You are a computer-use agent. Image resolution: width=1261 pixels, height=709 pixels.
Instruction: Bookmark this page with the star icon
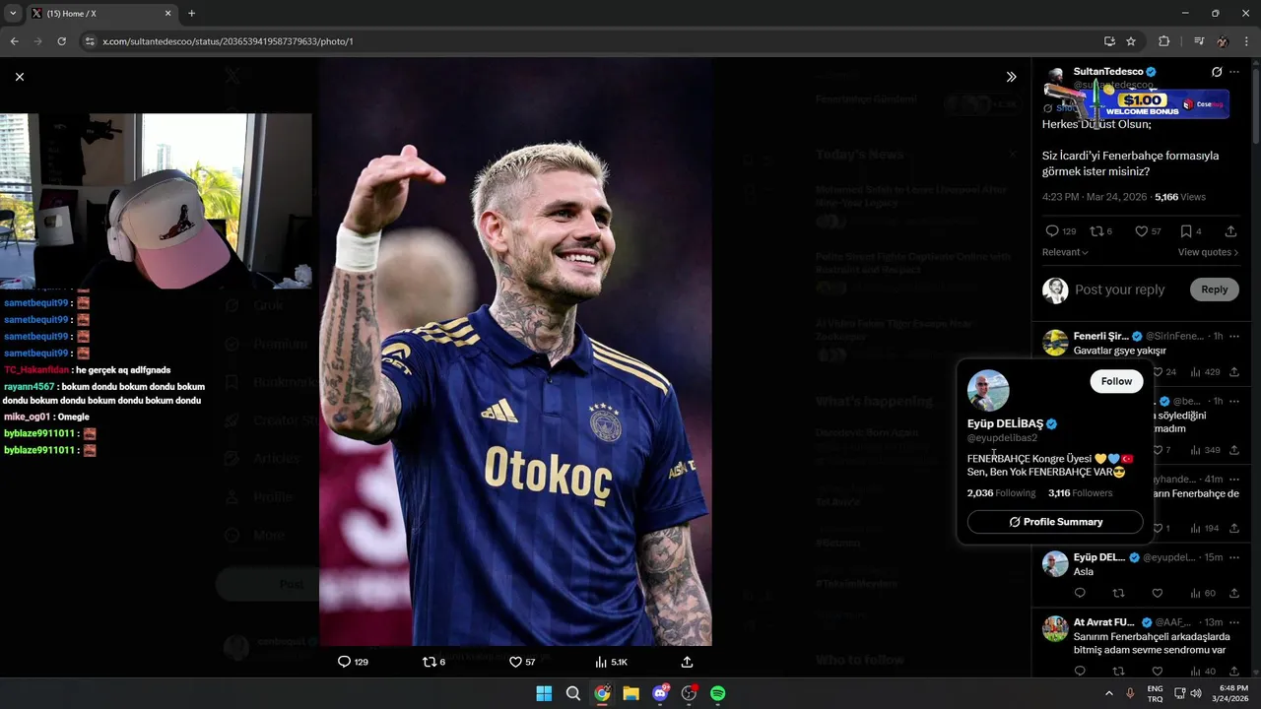pyautogui.click(x=1131, y=41)
